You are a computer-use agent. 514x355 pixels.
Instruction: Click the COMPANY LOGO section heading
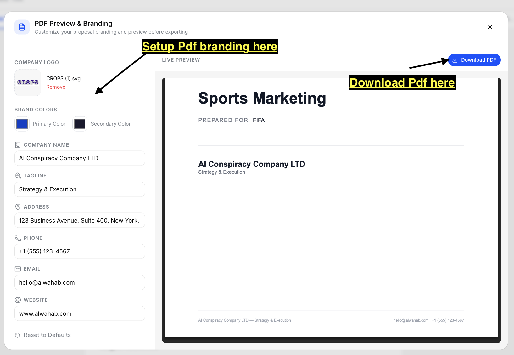[37, 63]
